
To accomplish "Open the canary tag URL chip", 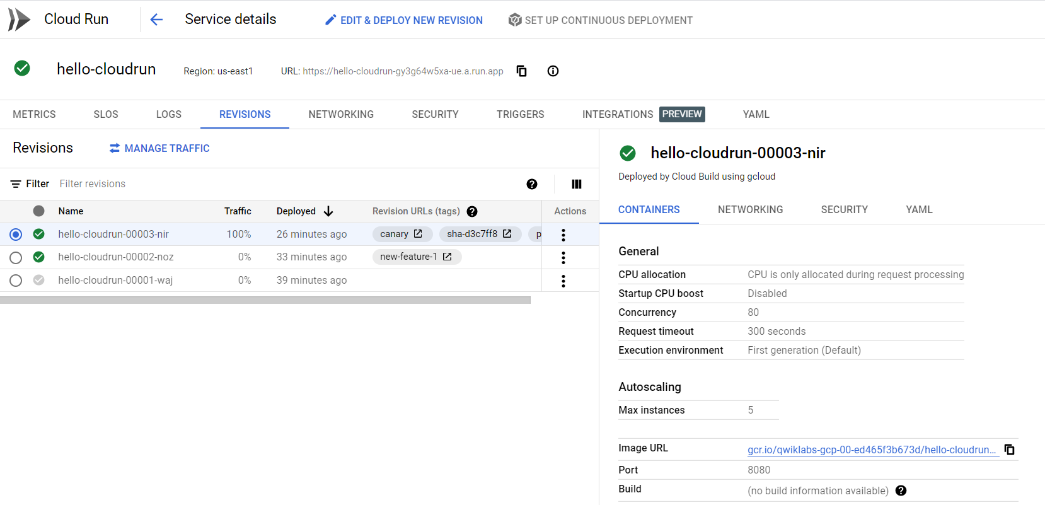I will click(x=402, y=234).
